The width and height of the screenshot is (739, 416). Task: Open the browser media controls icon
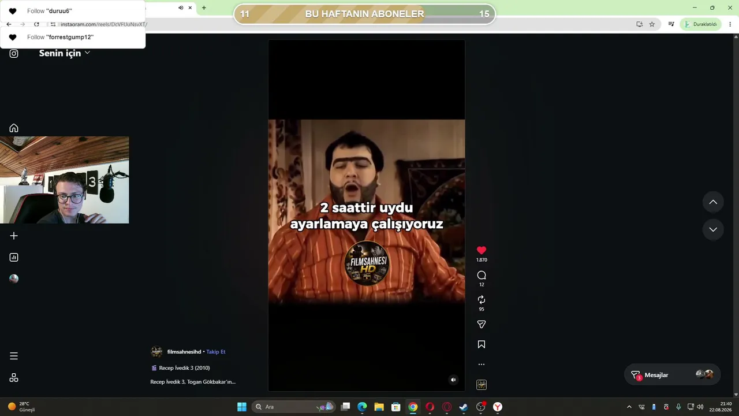point(671,24)
